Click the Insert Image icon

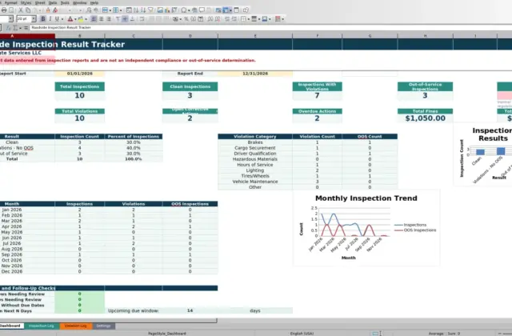point(160,10)
